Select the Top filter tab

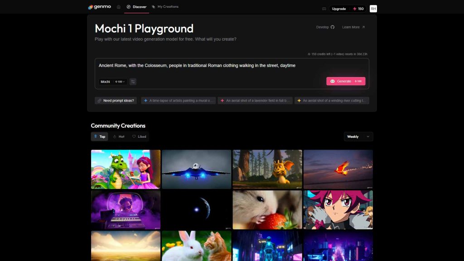coord(99,137)
